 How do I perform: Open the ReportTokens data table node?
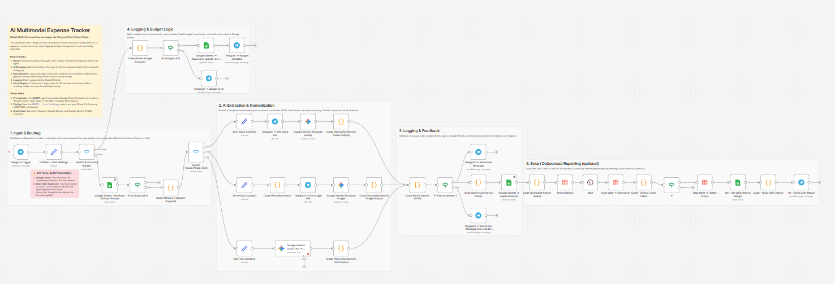coord(565,183)
